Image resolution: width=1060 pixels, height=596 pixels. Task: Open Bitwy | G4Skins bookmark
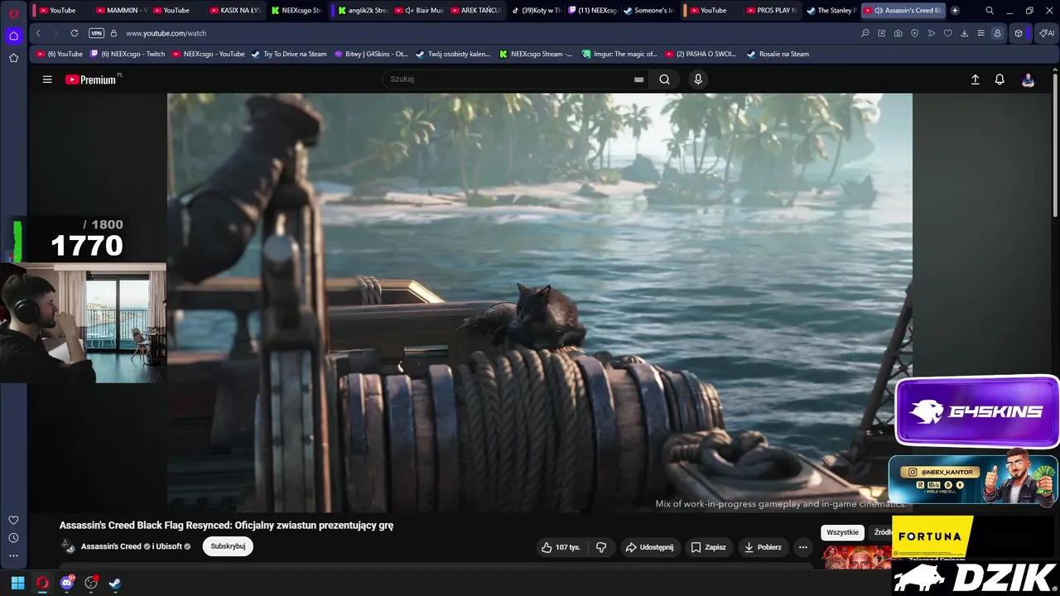click(371, 54)
